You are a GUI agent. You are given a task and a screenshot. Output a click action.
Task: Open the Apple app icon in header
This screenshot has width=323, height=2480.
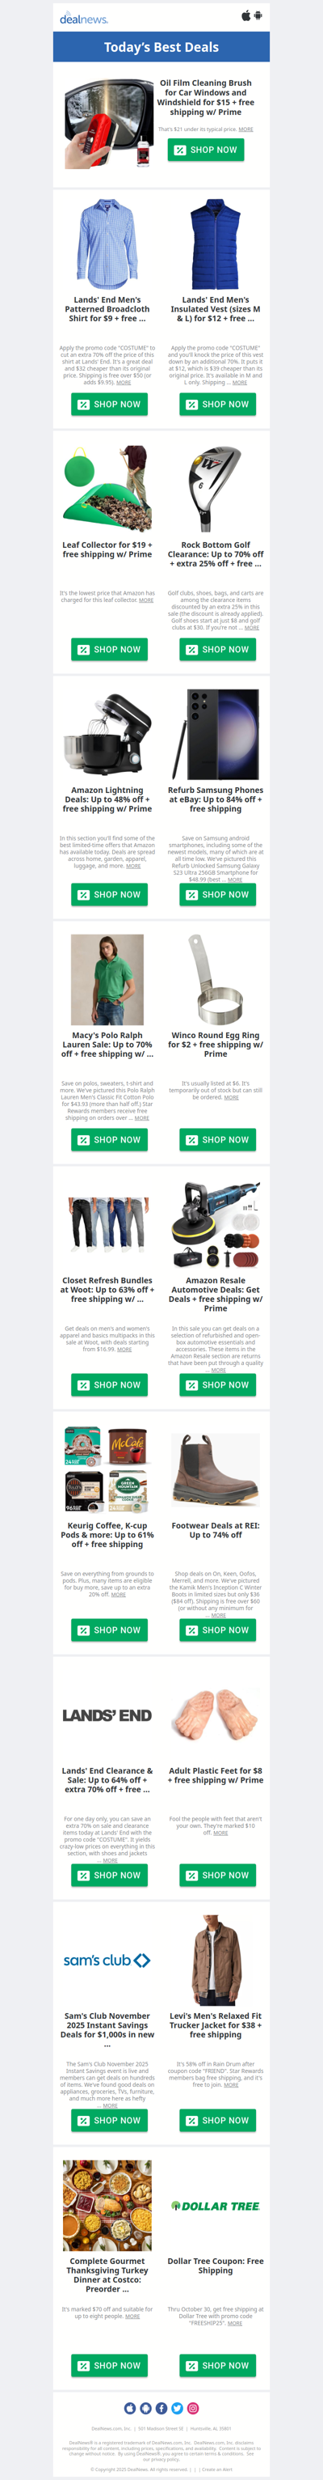pyautogui.click(x=246, y=15)
